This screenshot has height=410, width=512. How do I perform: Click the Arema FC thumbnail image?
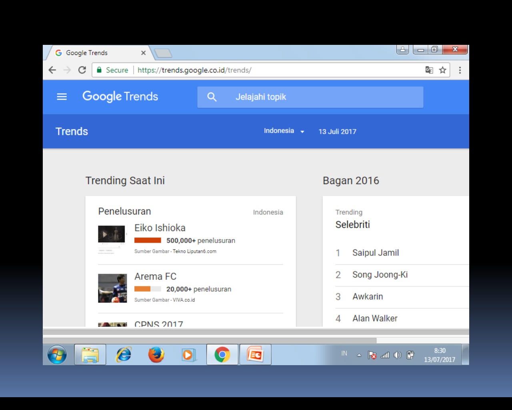pyautogui.click(x=112, y=288)
